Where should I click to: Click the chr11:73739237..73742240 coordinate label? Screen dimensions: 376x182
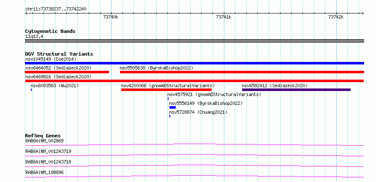56,9
